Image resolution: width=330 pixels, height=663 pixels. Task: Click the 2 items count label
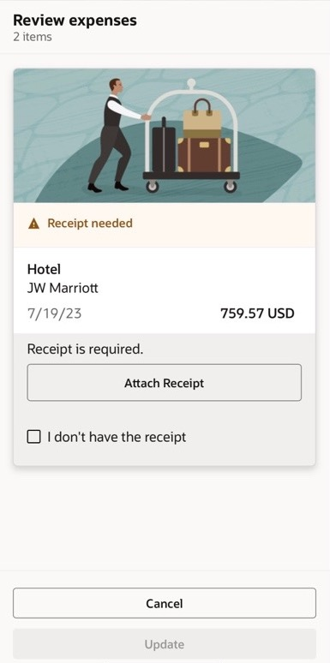pyautogui.click(x=33, y=37)
